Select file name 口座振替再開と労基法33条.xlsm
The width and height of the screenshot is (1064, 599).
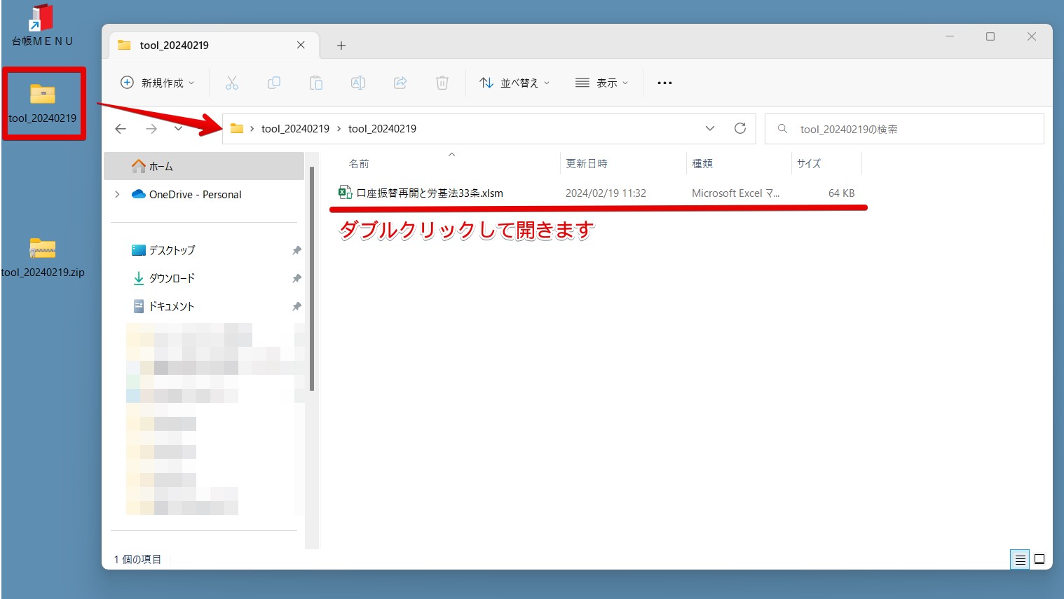(430, 193)
